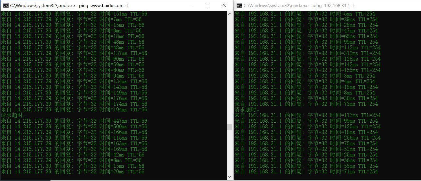Click baidu reply line with 时间=42ms
This screenshot has width=421, height=181.
click(x=72, y=155)
